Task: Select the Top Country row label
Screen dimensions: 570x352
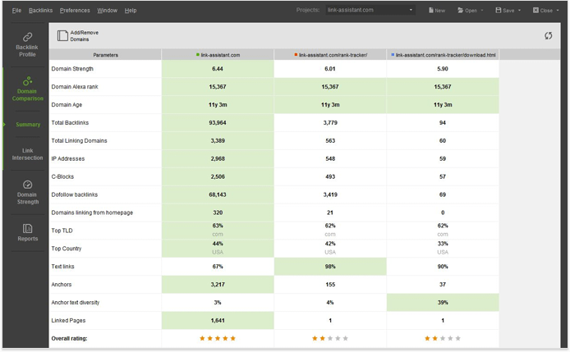Action: 67,249
